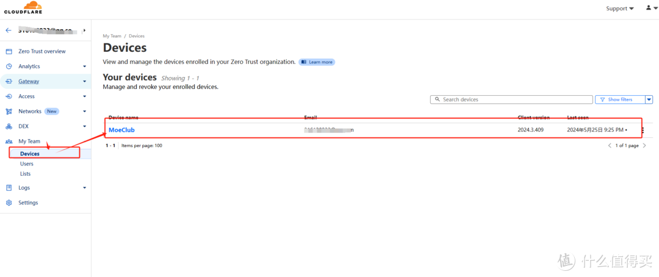Click the My Team breadcrumb
The image size is (659, 277).
click(112, 36)
